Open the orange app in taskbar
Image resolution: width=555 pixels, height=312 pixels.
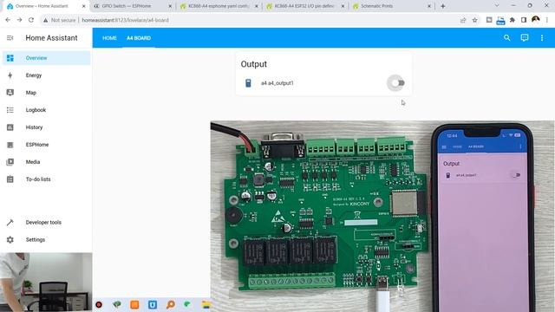134,304
